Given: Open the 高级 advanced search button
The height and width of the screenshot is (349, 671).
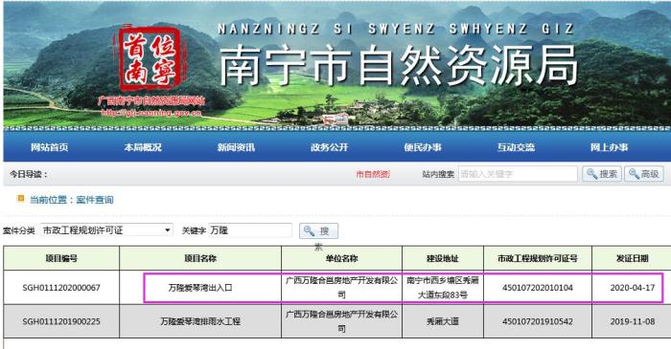Looking at the screenshot, I should (x=644, y=174).
